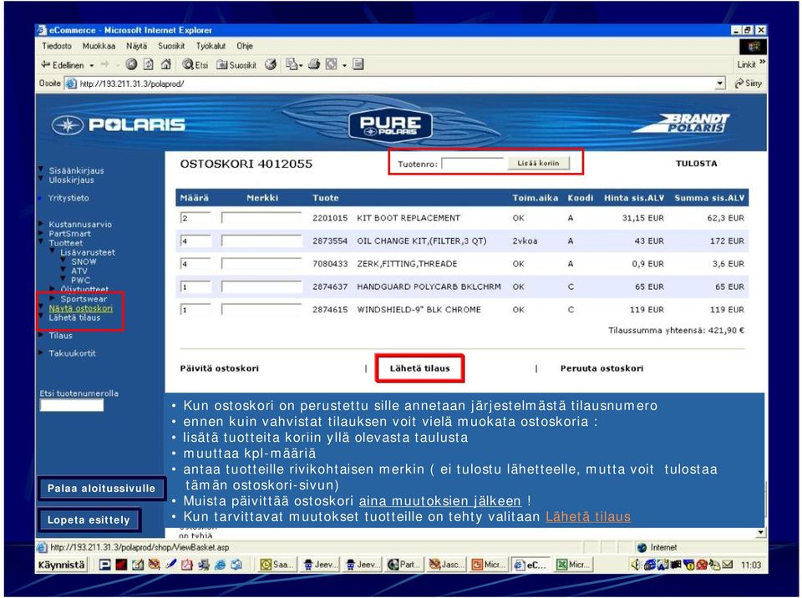Collapse the Lisävarusteet sidebar subtree

pos(52,251)
